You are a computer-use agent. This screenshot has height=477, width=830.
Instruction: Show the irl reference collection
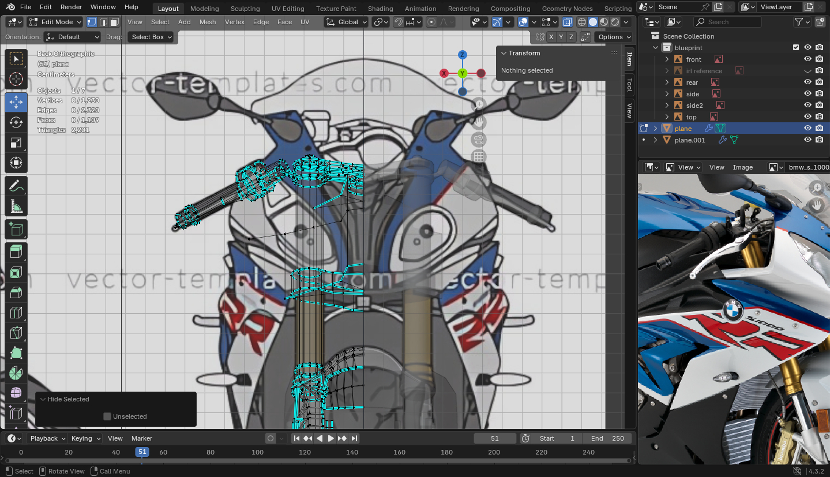pos(808,71)
